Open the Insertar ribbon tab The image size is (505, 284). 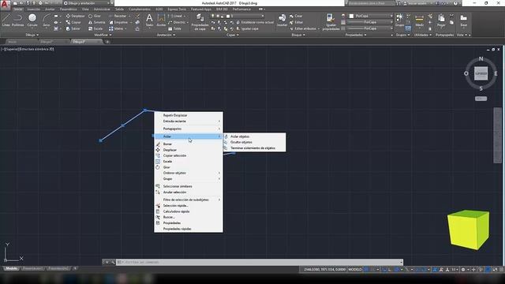(x=33, y=9)
